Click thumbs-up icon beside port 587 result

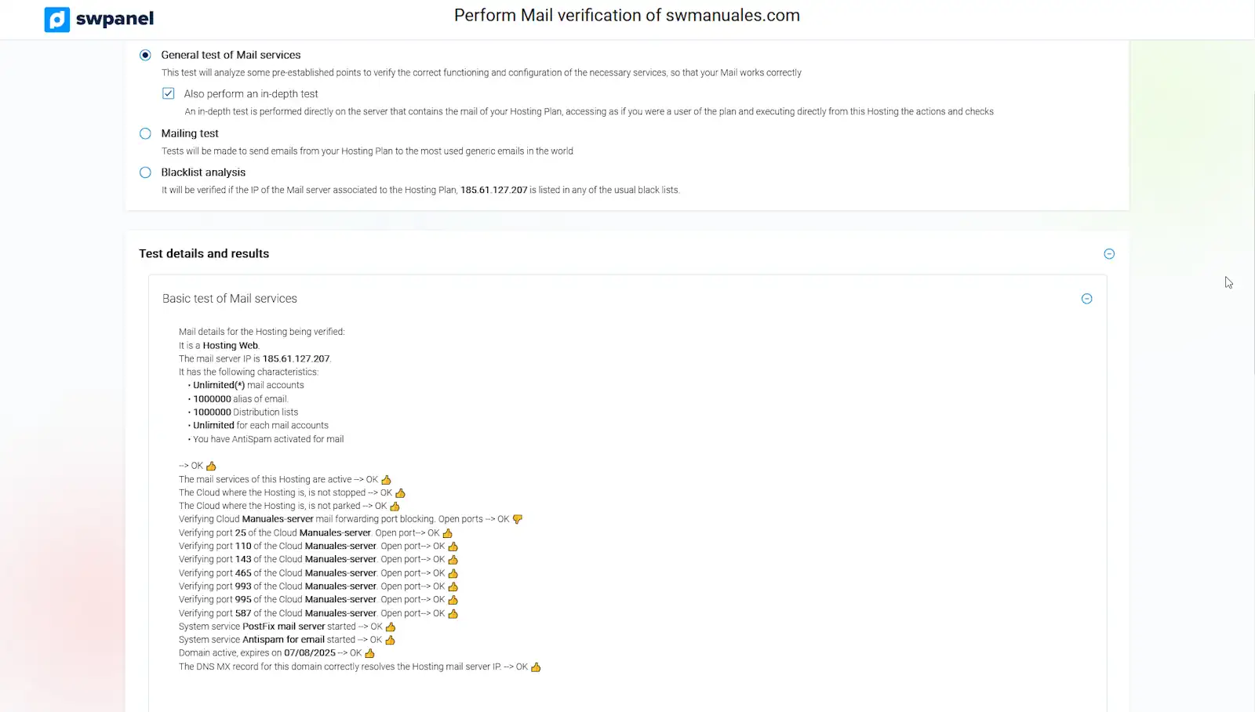(x=453, y=614)
